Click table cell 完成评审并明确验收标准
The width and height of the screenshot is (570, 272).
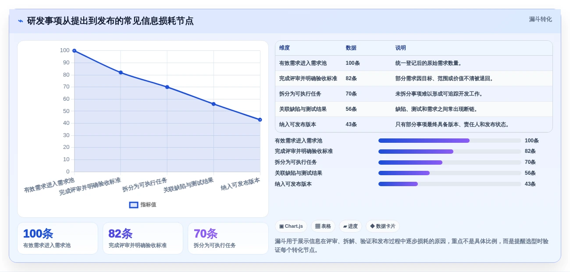[308, 78]
